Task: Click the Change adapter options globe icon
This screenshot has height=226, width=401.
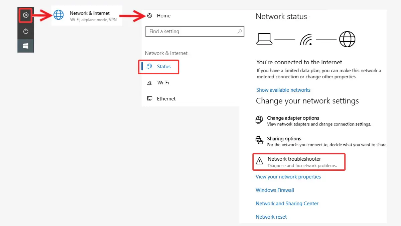Action: 259,120
